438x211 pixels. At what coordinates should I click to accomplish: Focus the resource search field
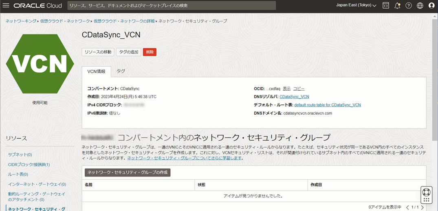coord(172,6)
